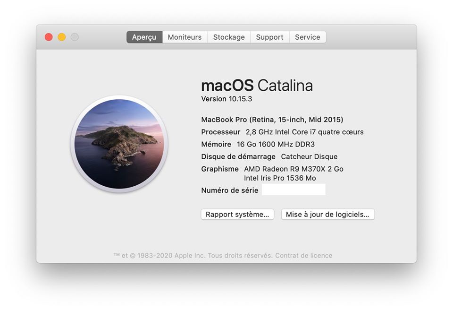Switch to the Aperçu tab
The height and width of the screenshot is (311, 453).
coord(144,37)
